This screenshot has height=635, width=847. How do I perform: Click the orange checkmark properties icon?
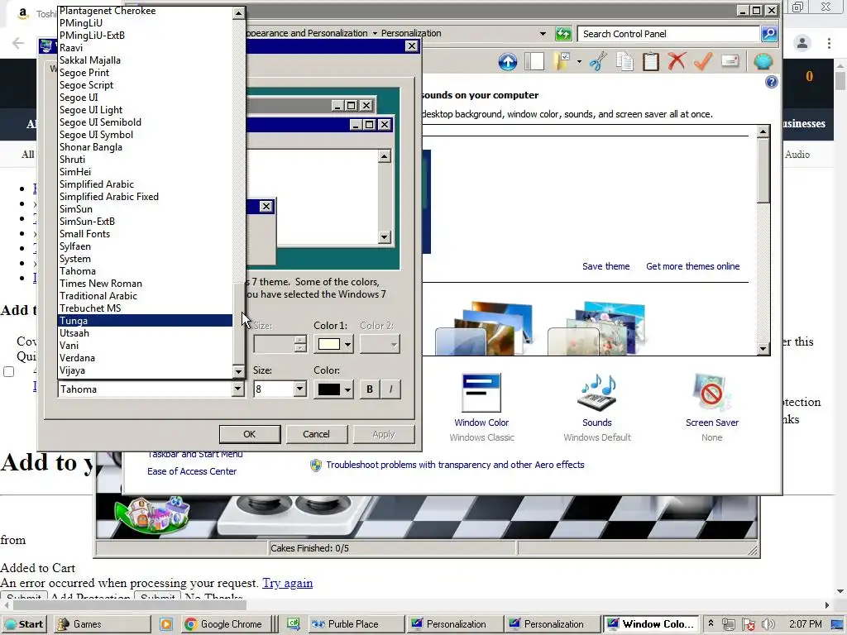coord(703,61)
